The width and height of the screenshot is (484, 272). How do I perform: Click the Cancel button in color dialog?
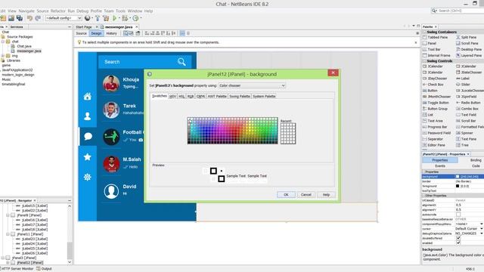(306, 195)
